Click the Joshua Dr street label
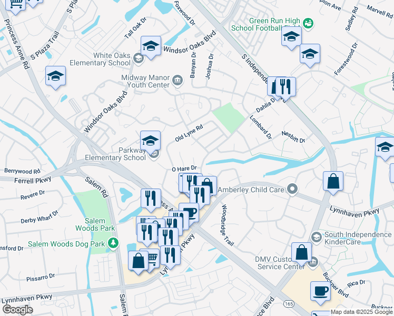 click(209, 66)
